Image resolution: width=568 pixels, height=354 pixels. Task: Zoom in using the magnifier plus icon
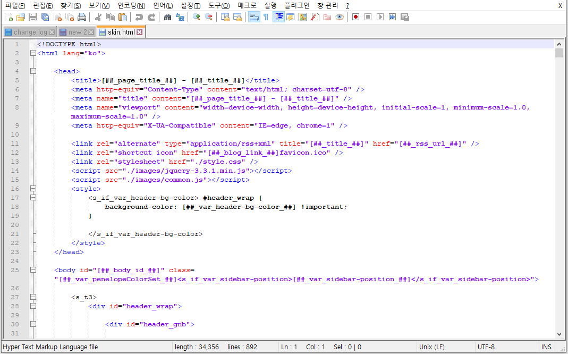[x=196, y=17]
